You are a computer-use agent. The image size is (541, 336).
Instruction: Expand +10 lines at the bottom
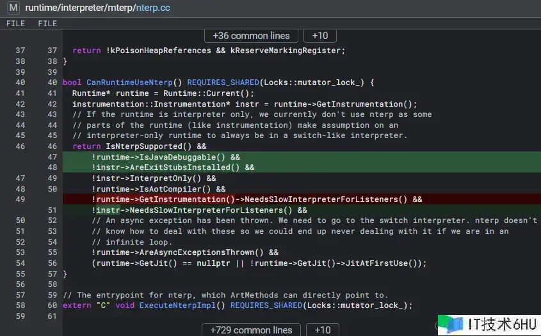coord(323,330)
